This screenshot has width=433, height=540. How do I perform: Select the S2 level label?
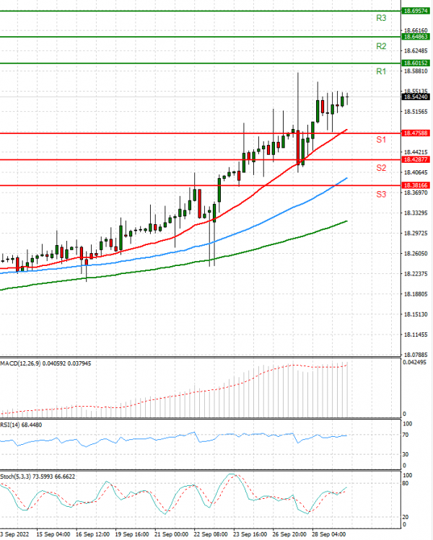[x=381, y=168]
